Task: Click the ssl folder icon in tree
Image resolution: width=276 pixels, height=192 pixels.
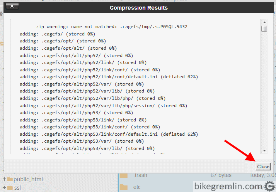Action: [10, 188]
